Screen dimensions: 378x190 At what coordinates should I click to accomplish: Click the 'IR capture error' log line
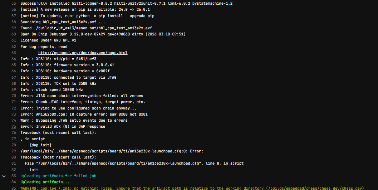84,114
